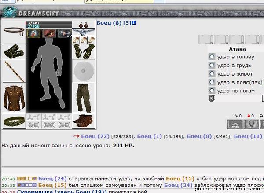Select the green pants slot
264x193 pixels.
point(84,98)
